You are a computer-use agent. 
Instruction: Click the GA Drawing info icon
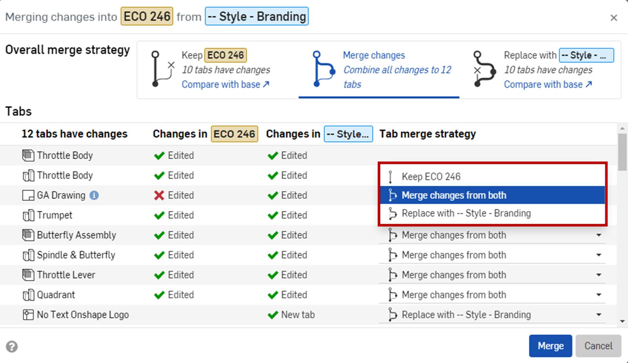(94, 195)
